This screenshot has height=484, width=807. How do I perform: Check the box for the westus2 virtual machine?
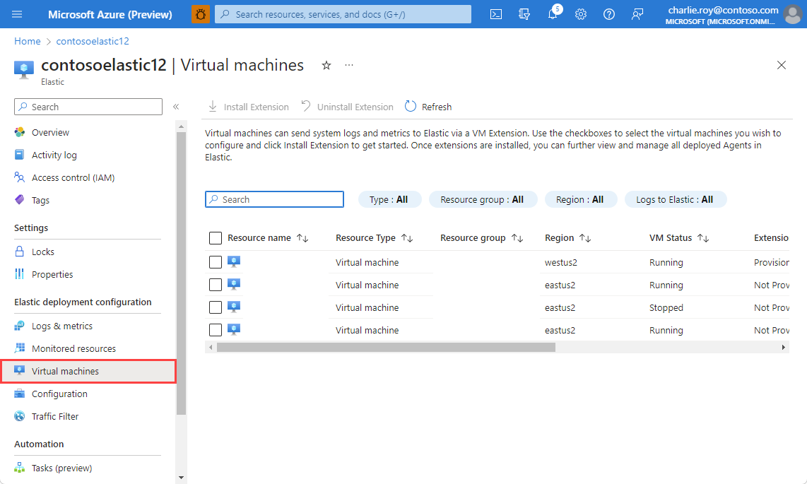216,263
